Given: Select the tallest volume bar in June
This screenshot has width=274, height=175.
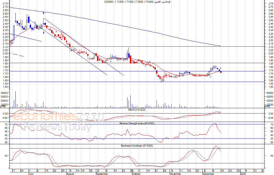Looking at the screenshot, I should (x=15, y=99).
